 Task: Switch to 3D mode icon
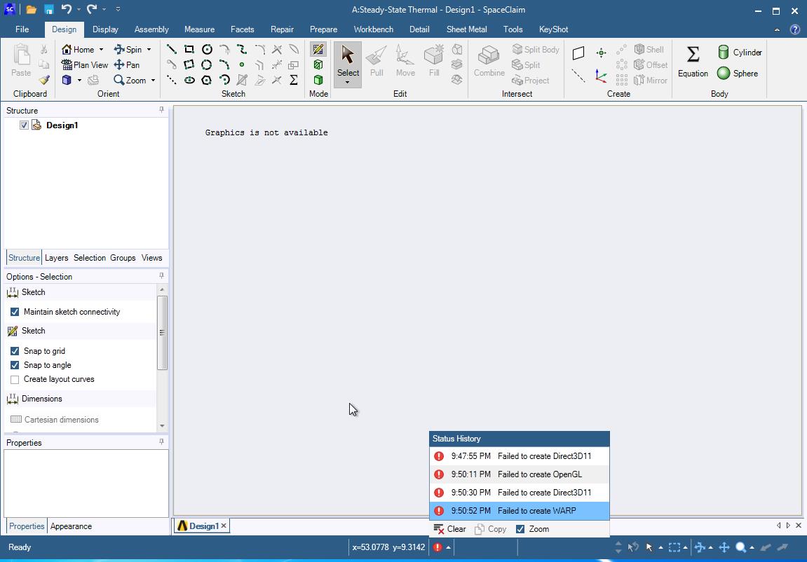[318, 80]
